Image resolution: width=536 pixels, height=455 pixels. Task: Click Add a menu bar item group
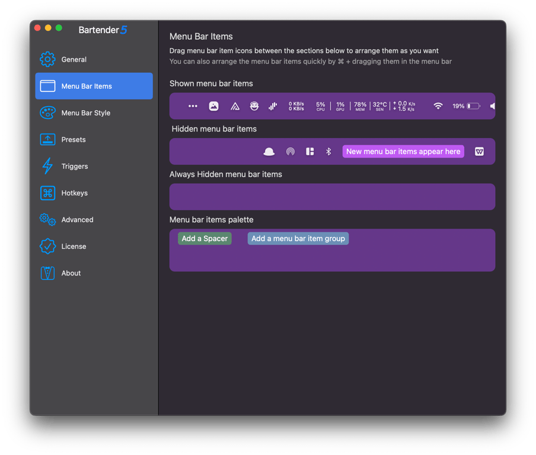coord(298,238)
